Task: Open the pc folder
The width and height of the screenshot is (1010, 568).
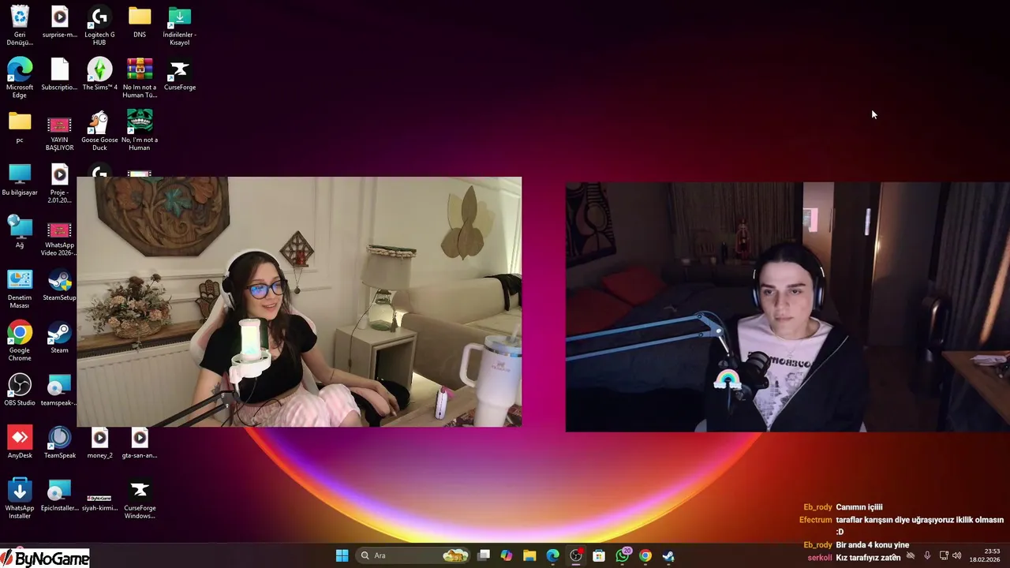Action: click(20, 128)
